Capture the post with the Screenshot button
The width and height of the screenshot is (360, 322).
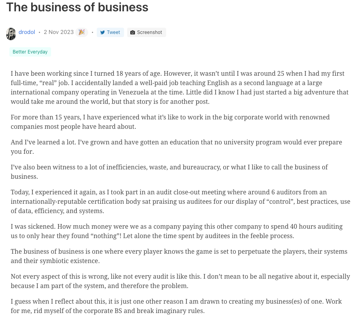[147, 32]
